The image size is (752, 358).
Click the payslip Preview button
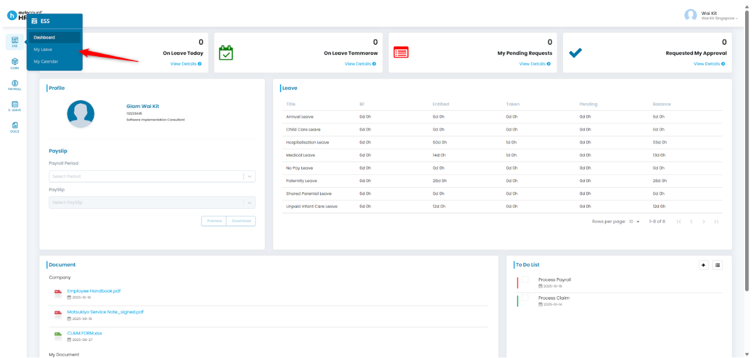click(214, 221)
